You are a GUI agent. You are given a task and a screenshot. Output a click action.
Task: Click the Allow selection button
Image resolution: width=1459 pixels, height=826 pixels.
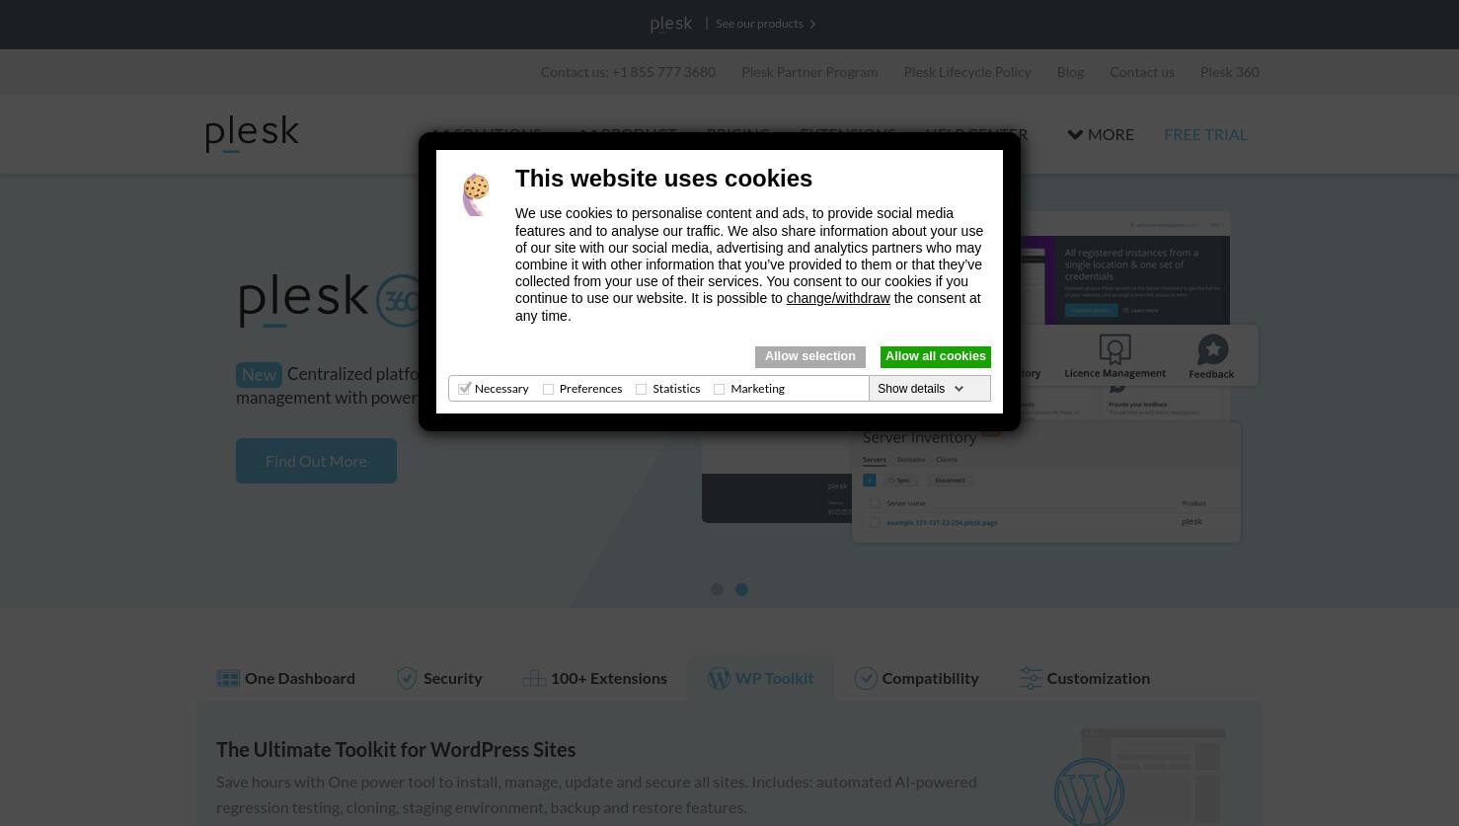pyautogui.click(x=810, y=356)
